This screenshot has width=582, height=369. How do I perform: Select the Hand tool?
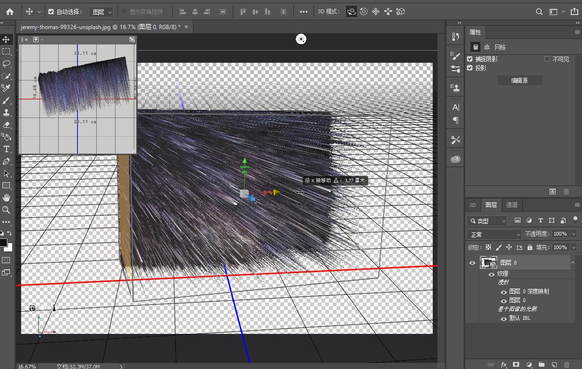click(7, 198)
